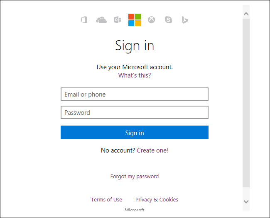Click the scrollbar down arrow
270x218 pixels.
coord(246,201)
